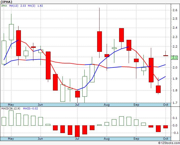Click the MACD:-0.02 value readout
The height and width of the screenshot is (145, 180).
(x=30, y=109)
